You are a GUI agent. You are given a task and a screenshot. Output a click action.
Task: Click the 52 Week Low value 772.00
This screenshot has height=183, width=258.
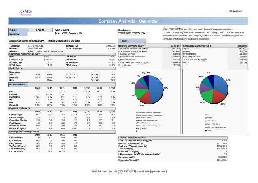49,62
